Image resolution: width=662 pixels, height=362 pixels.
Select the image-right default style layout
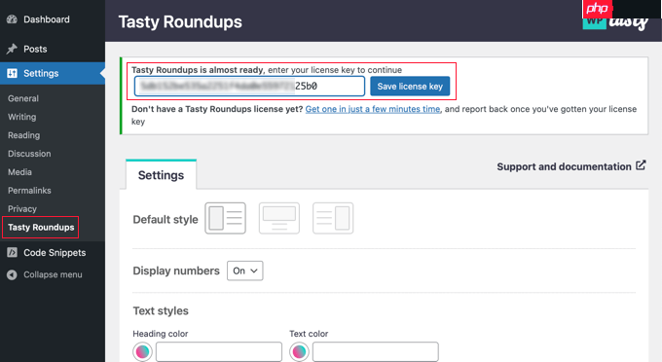click(333, 218)
